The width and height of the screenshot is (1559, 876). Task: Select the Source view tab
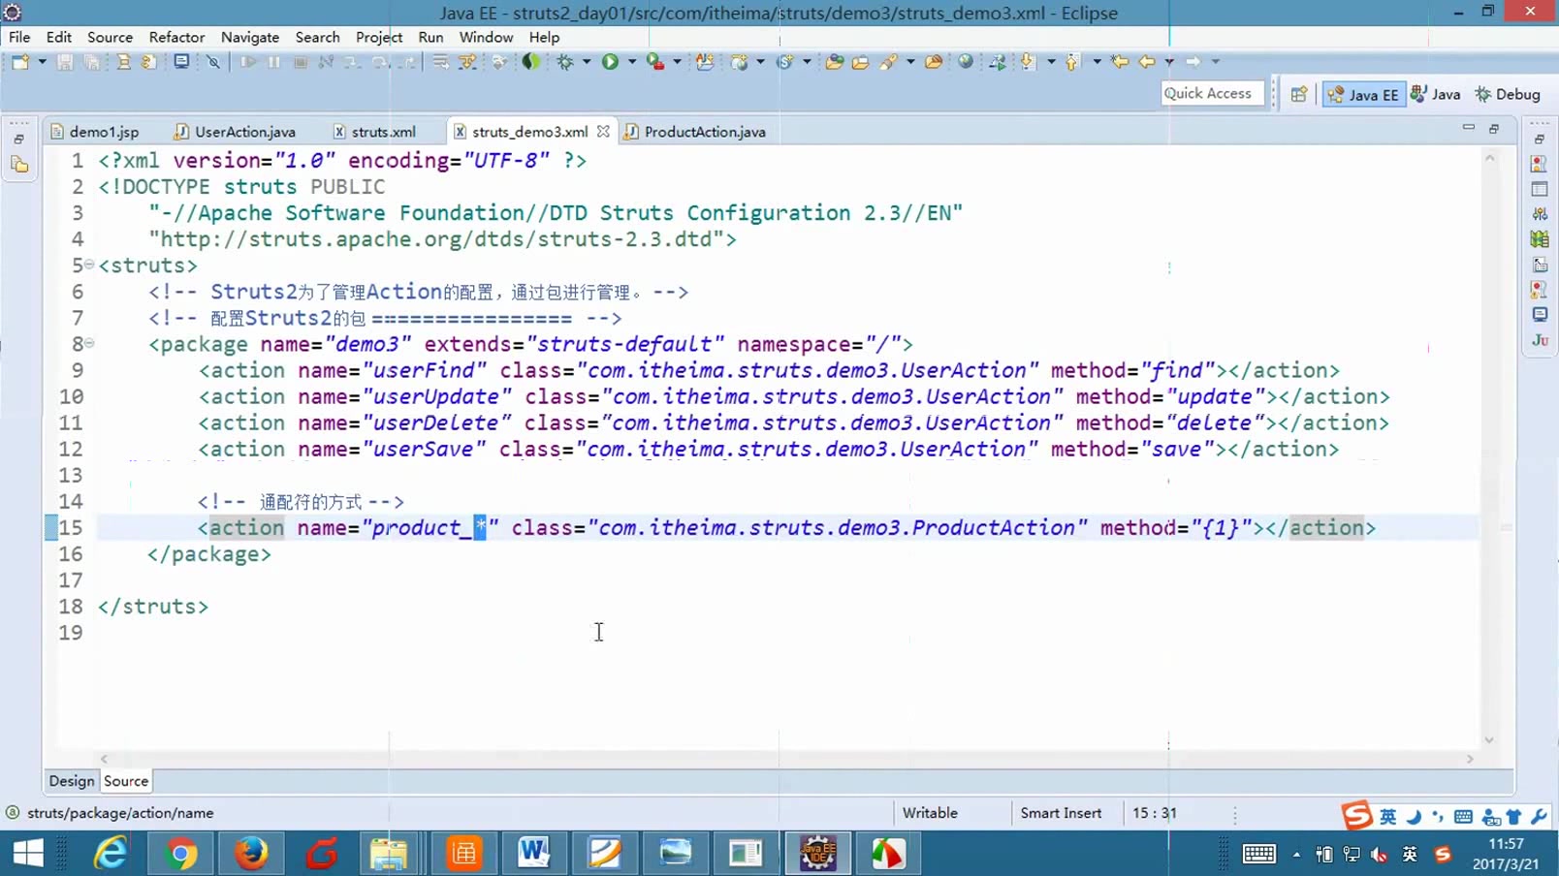click(x=126, y=781)
